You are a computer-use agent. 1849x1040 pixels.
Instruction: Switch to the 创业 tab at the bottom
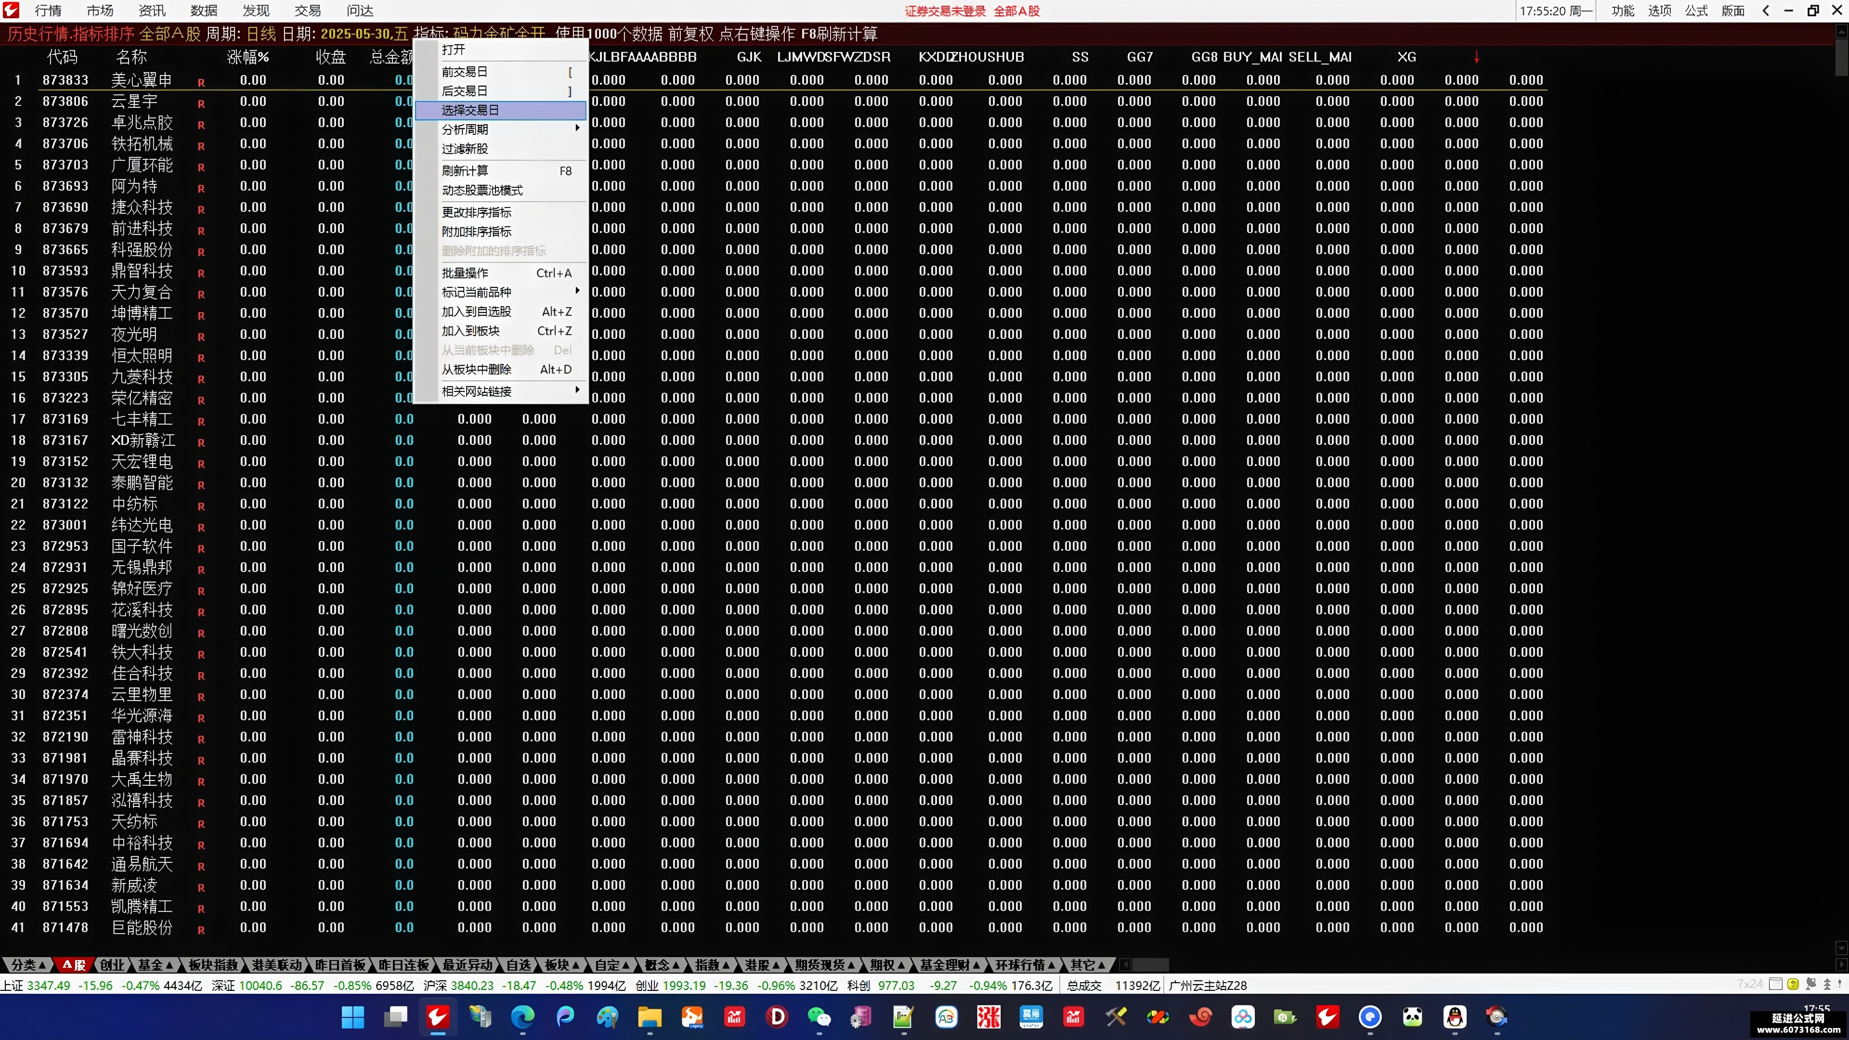pos(112,964)
